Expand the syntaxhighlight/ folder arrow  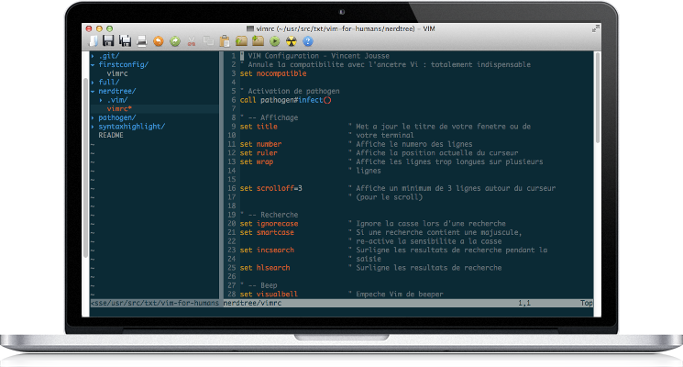pos(93,127)
